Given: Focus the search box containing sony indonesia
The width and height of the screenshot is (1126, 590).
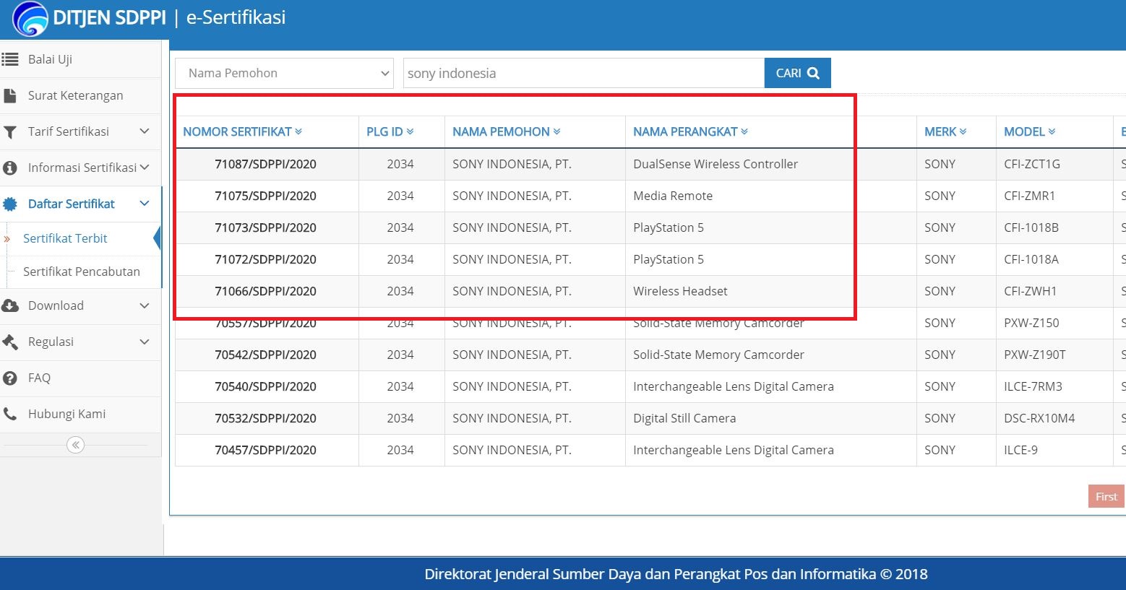Looking at the screenshot, I should 584,73.
